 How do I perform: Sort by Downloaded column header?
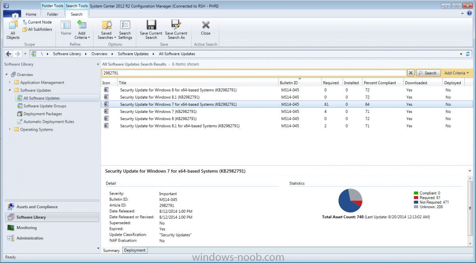coord(423,83)
